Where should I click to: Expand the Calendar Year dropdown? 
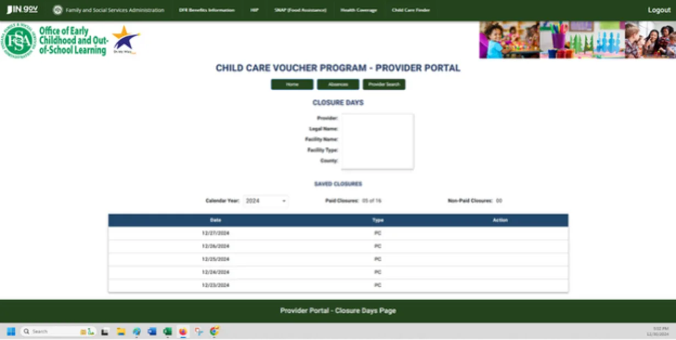coord(266,201)
